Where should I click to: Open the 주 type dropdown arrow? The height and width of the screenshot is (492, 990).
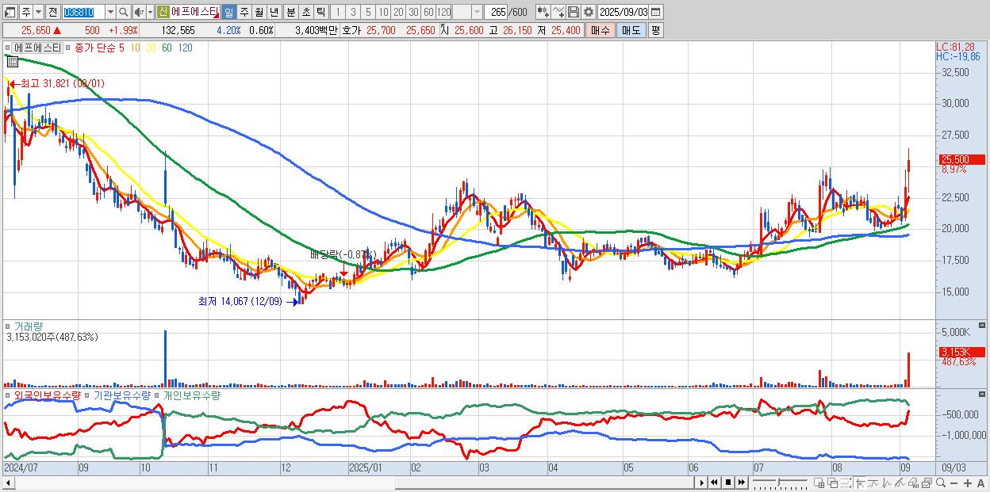click(x=38, y=12)
